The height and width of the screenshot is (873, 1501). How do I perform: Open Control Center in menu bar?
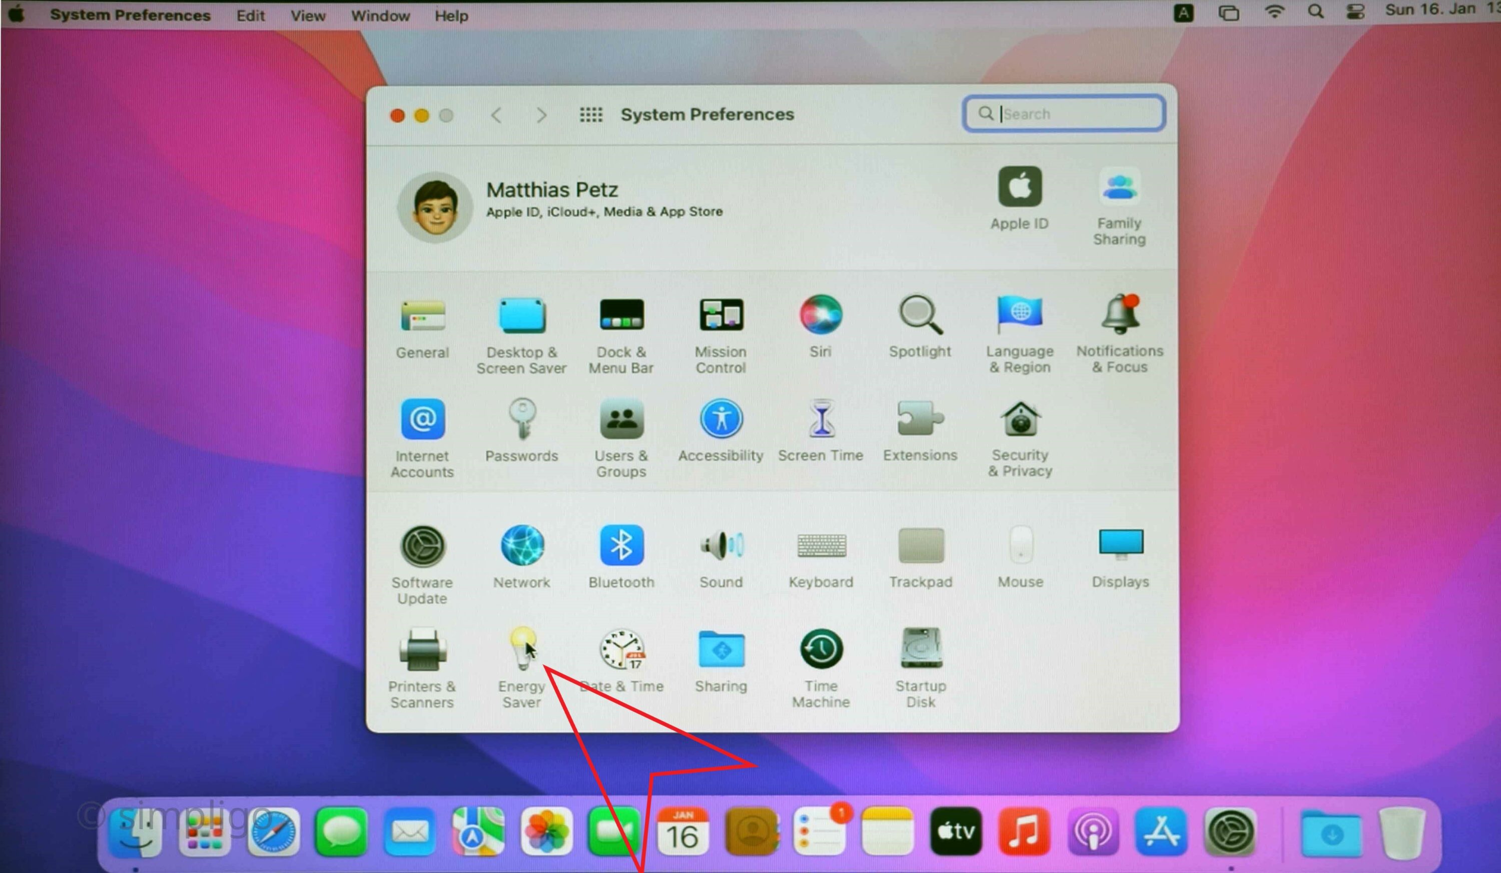coord(1355,12)
